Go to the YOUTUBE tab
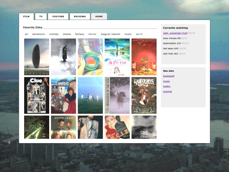This screenshot has height=172, width=229. pos(58,17)
